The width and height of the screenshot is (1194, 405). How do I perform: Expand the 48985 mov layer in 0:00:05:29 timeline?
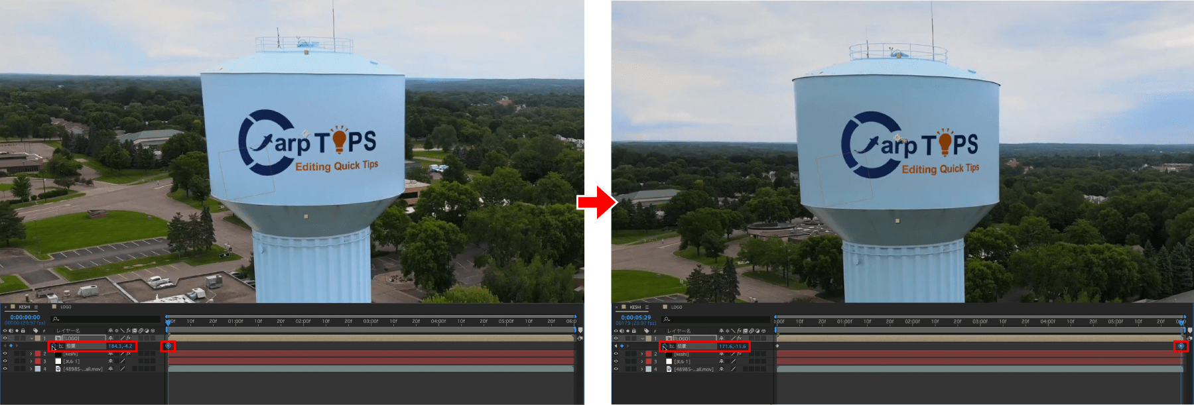642,369
